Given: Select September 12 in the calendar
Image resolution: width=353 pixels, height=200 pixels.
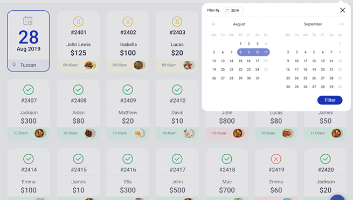Looking at the screenshot, I should click(x=314, y=61).
